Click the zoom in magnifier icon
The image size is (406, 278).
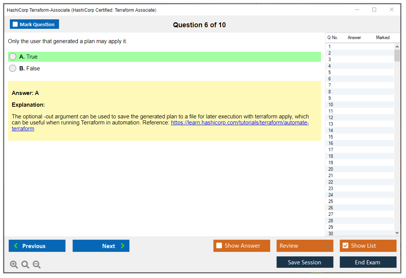tap(14, 265)
